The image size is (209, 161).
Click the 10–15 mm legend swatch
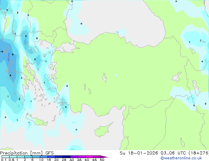pyautogui.click(x=44, y=157)
